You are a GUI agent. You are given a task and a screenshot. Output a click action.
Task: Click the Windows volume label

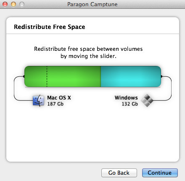(126, 97)
